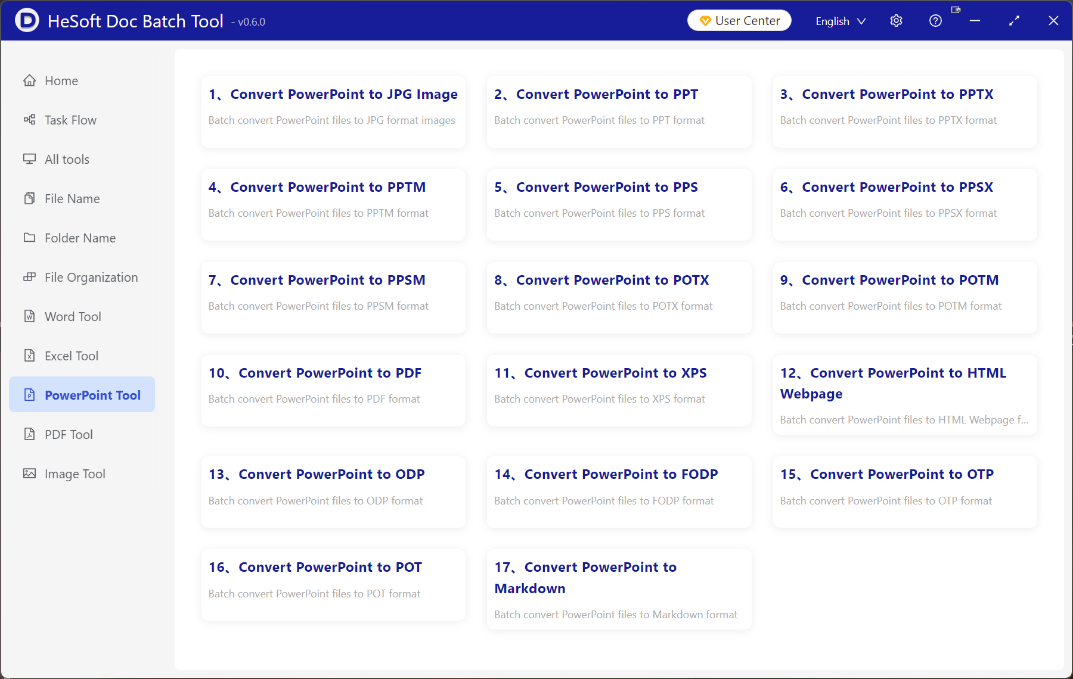Click the Excel Tool document icon
Screen dimensions: 1073x679
(29, 356)
